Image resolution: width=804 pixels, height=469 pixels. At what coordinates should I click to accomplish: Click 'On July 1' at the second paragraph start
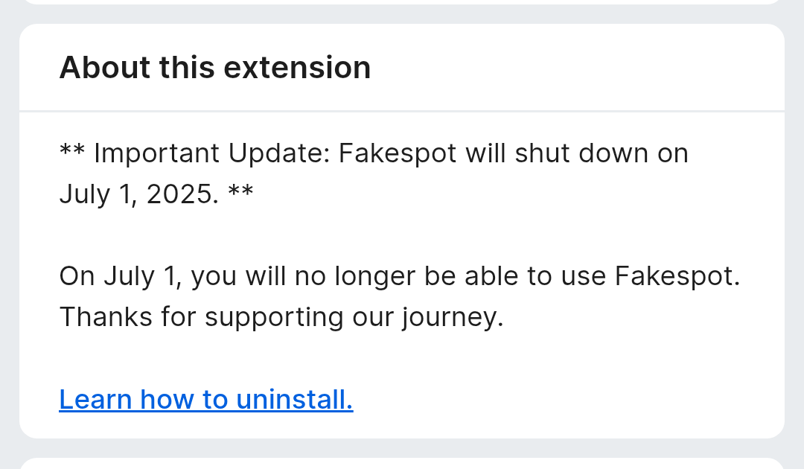[121, 276]
